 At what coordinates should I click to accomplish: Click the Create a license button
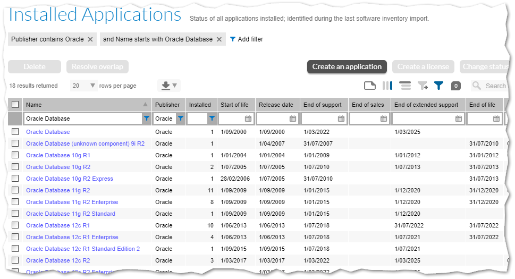423,66
